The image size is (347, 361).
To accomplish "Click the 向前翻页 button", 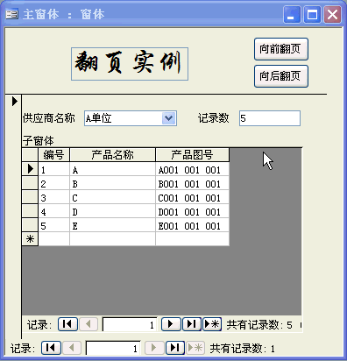I will pyautogui.click(x=281, y=49).
